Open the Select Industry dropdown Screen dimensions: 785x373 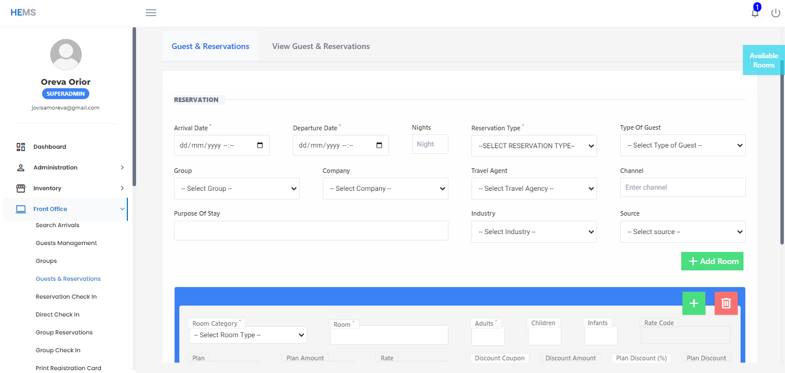[x=534, y=232]
